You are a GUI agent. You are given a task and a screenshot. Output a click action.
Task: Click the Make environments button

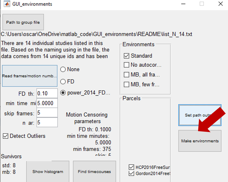pyautogui.click(x=200, y=141)
